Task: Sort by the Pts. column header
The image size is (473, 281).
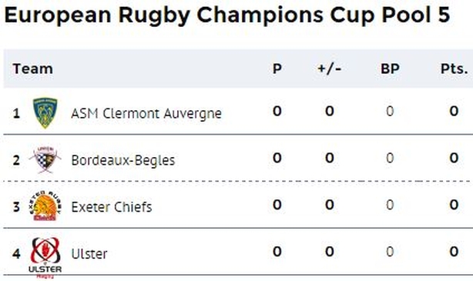Action: click(x=455, y=69)
